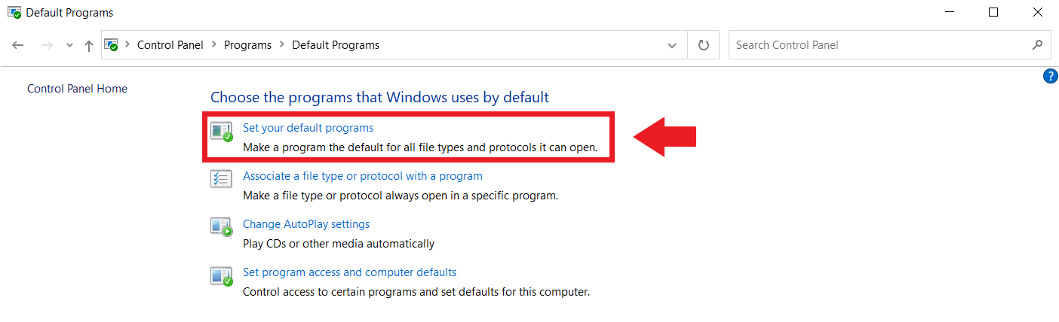The image size is (1059, 322).
Task: Click the Set your default programs icon
Action: (221, 132)
